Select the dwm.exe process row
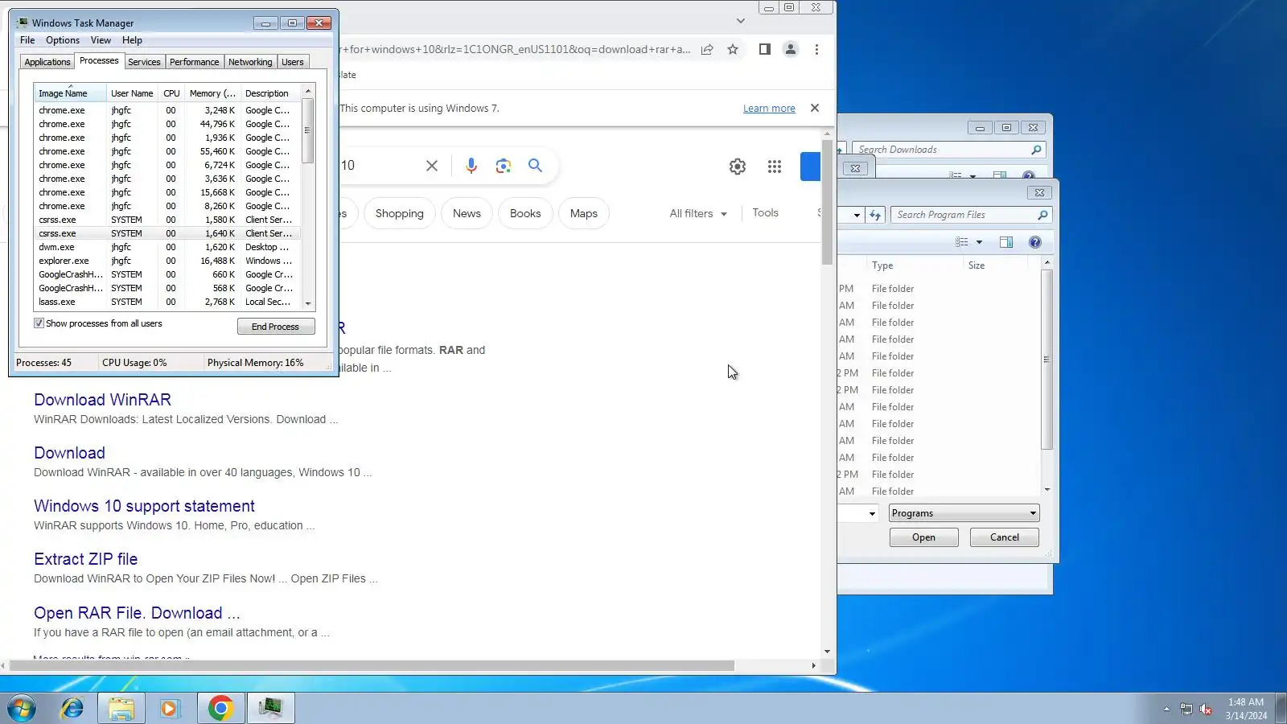The image size is (1287, 724). coord(167,247)
